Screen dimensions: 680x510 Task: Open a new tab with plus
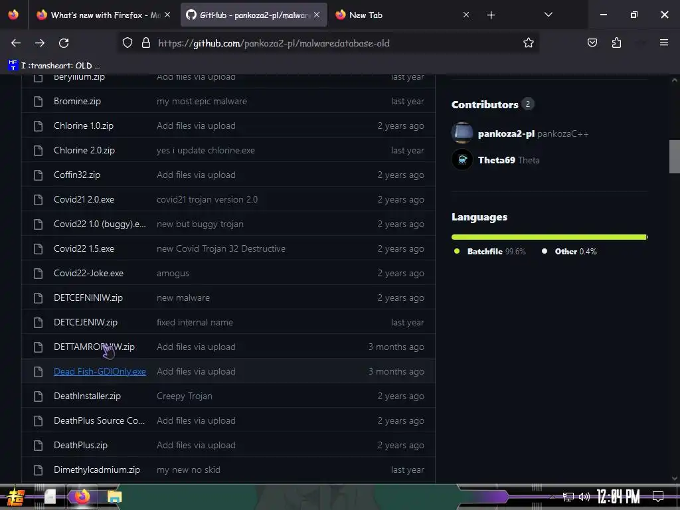(x=491, y=15)
